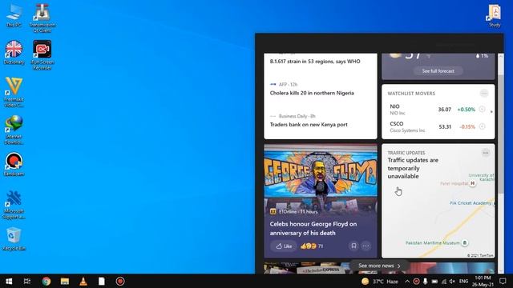The height and width of the screenshot is (288, 513).
Task: Click the muted volume tray icon
Action: (x=452, y=282)
